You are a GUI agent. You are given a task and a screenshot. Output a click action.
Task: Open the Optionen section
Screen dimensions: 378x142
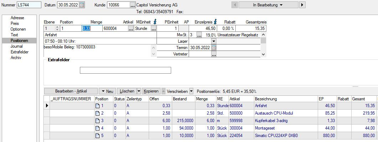coord(18,29)
